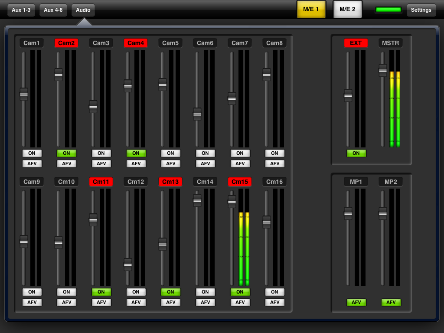
Task: Enable AFV for Cam1
Action: (x=32, y=163)
